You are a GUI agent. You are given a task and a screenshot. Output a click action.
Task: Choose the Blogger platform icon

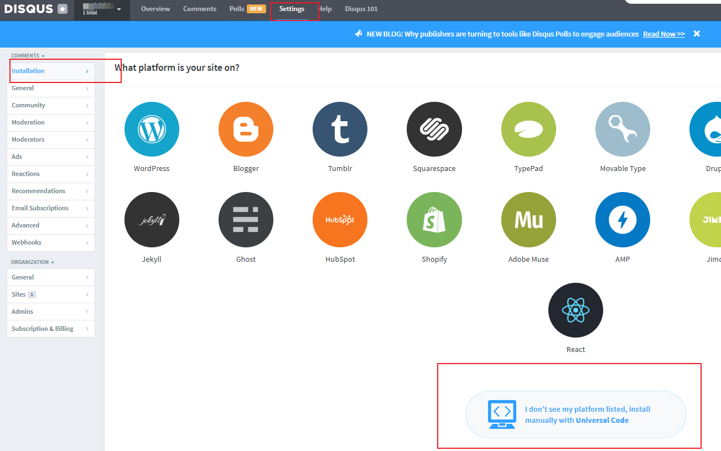point(246,129)
